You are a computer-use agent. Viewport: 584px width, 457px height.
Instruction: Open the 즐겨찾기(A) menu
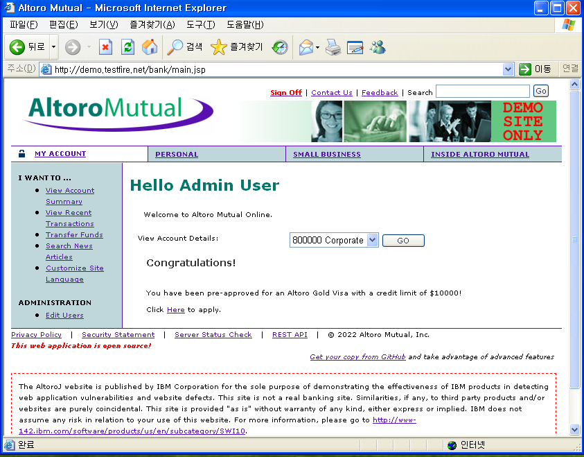(x=152, y=25)
